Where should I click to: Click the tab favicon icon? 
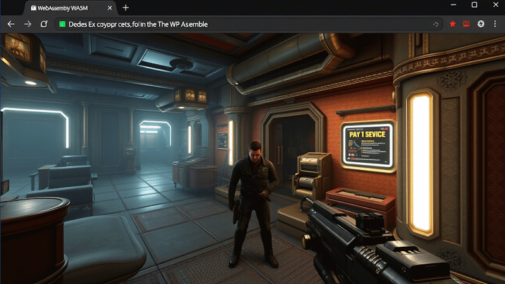click(33, 8)
